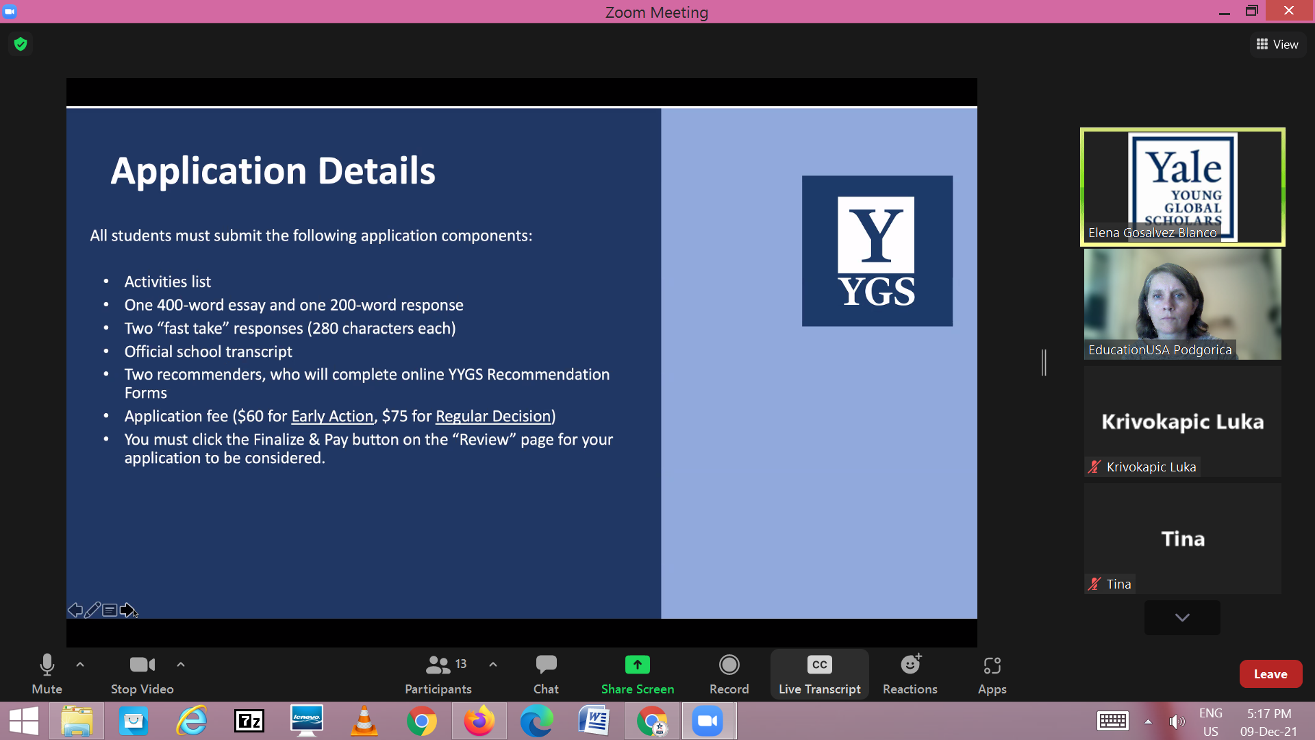This screenshot has width=1315, height=740.
Task: Launch Internet Explorer from taskbar
Action: coord(192,721)
